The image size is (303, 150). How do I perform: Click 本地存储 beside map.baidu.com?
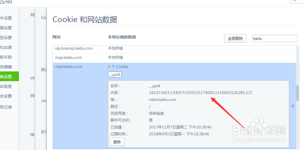tap(115, 58)
